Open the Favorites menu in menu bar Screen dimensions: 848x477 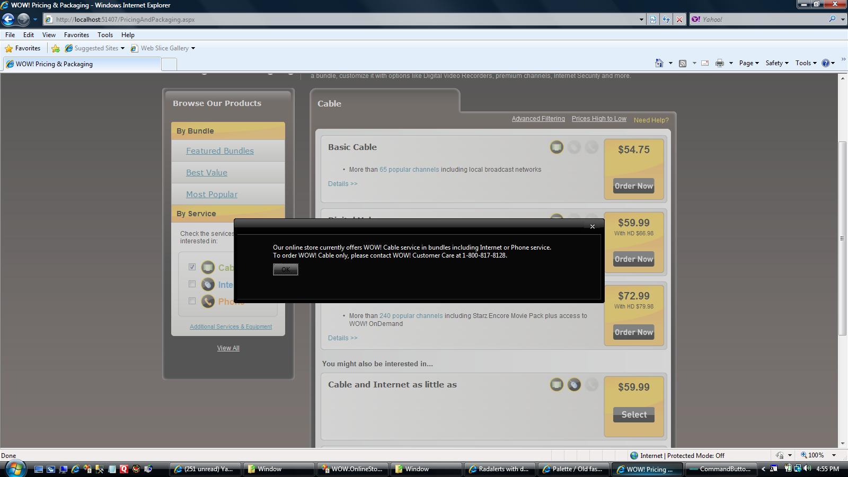pos(76,34)
